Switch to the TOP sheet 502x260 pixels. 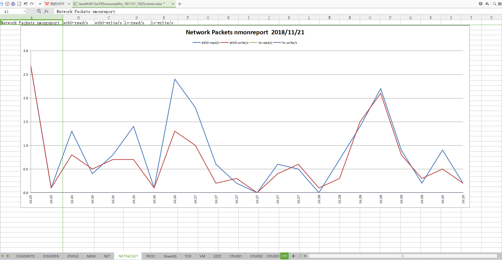(188, 256)
